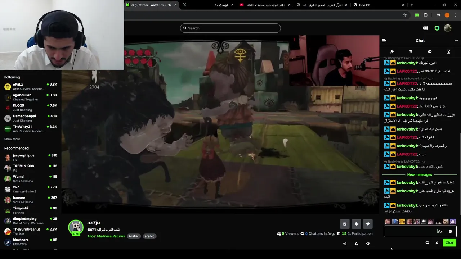Open the orange Chrome profile icon
Screen dimensions: 461x259
coord(447,15)
